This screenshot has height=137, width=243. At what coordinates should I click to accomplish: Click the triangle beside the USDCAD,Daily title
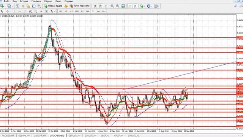tap(1, 16)
